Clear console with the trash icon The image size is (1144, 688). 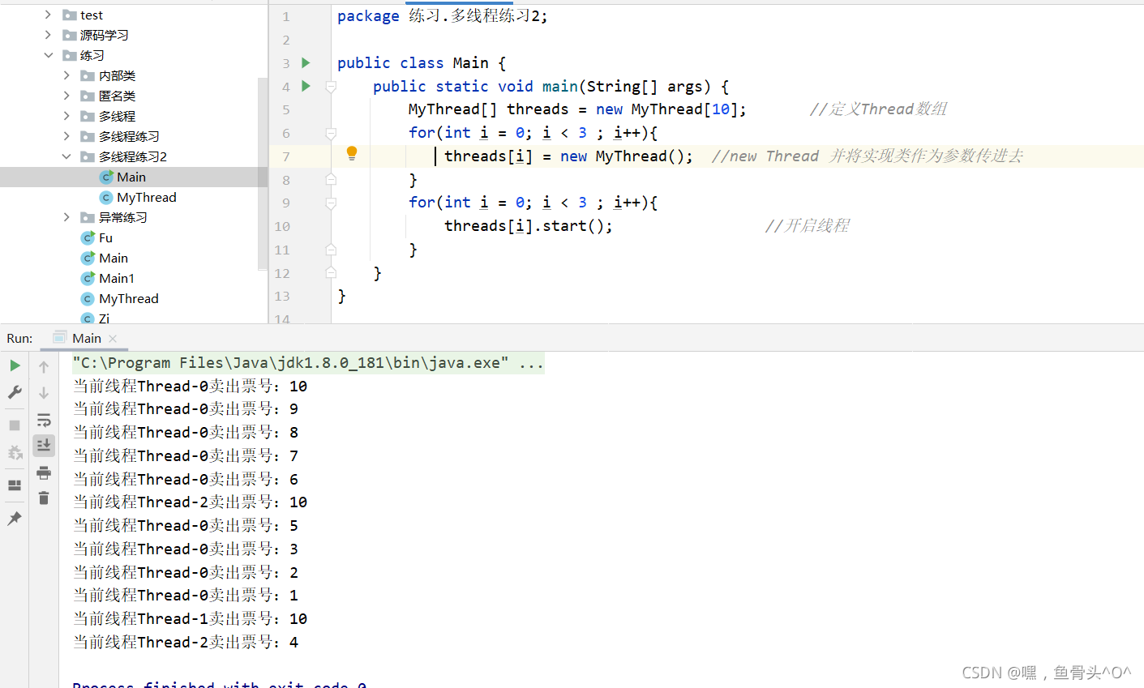pyautogui.click(x=44, y=498)
